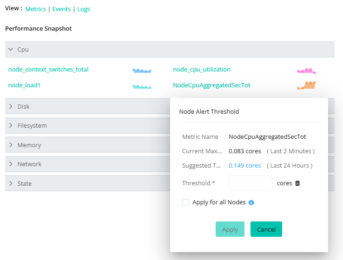Switch to the Metrics view
Viewport: 343px width, 260px height.
click(35, 9)
